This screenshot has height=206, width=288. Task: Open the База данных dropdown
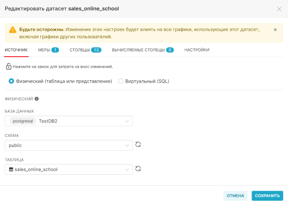pos(69,121)
